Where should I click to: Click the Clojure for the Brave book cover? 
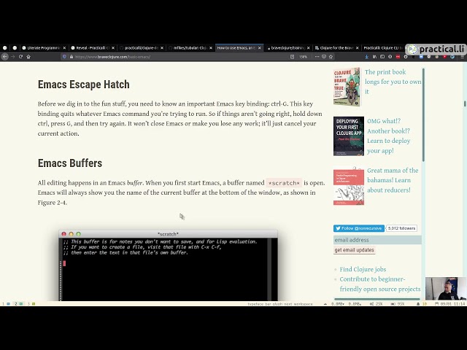coord(347,87)
